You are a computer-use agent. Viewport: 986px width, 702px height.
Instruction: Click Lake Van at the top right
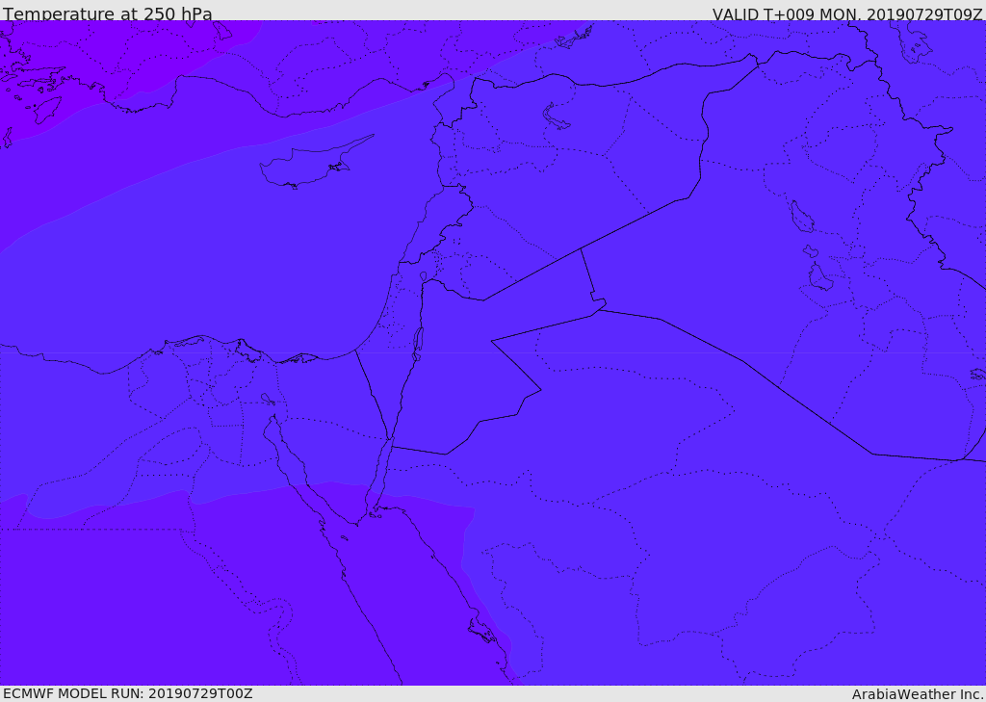click(913, 47)
